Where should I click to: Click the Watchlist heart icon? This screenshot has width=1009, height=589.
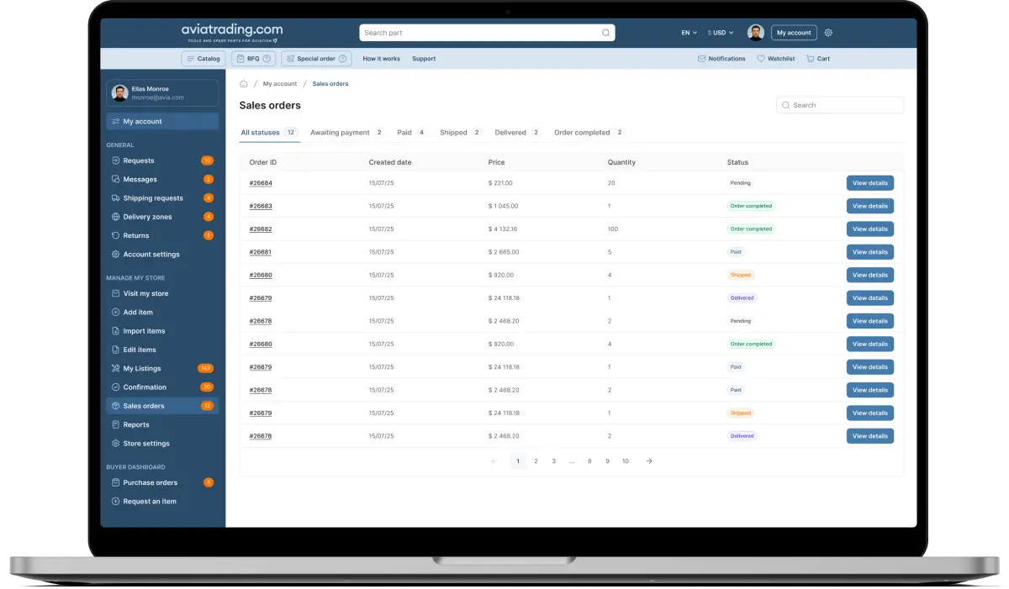[x=761, y=59]
